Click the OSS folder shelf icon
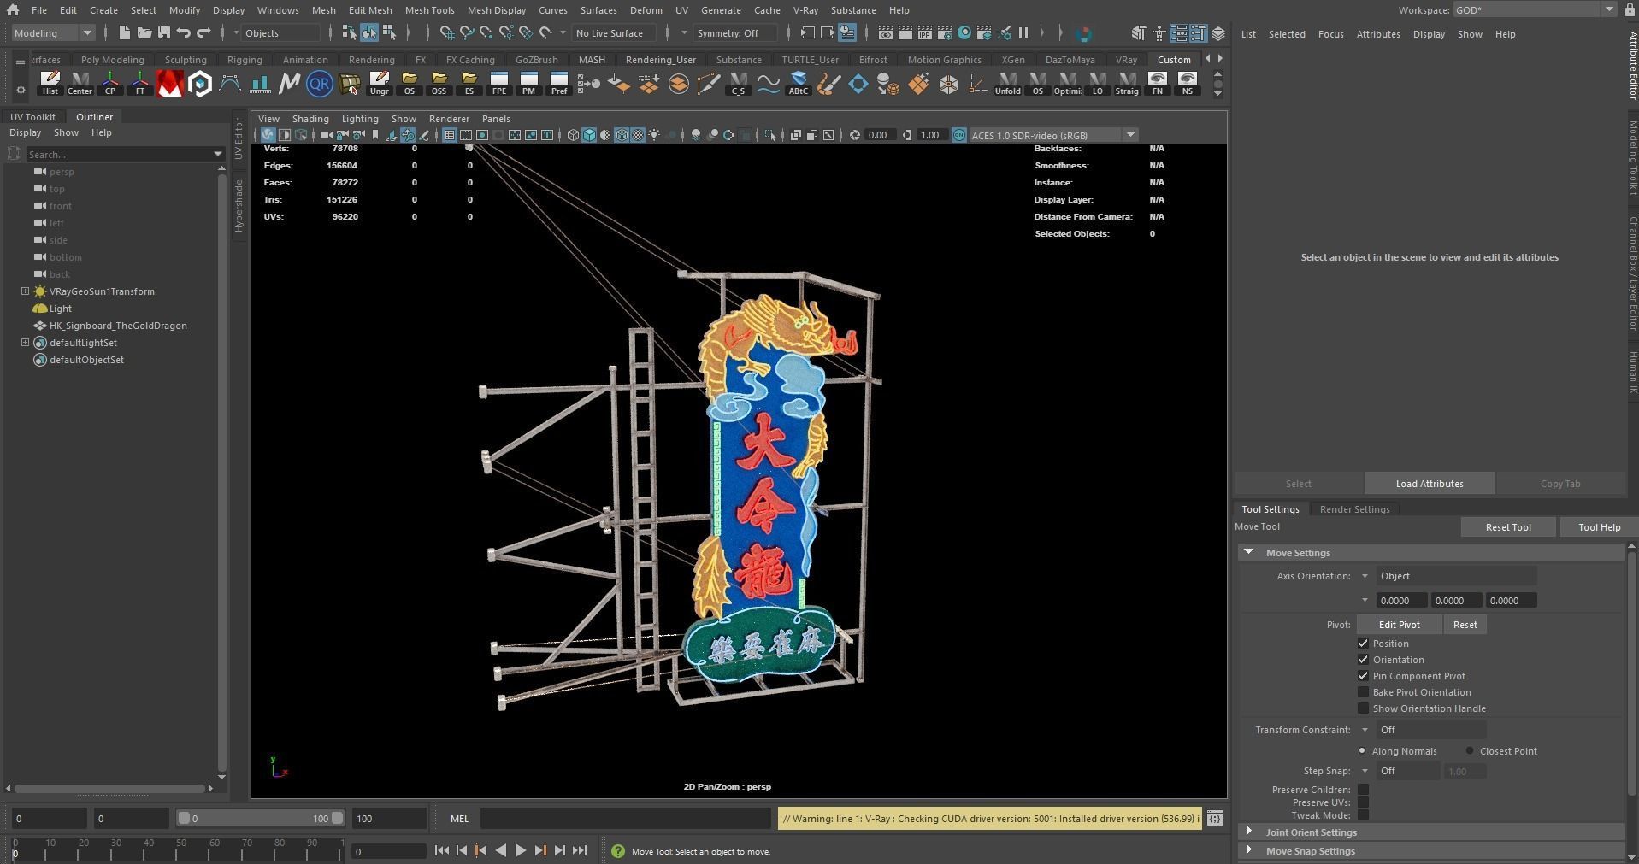 [x=439, y=83]
